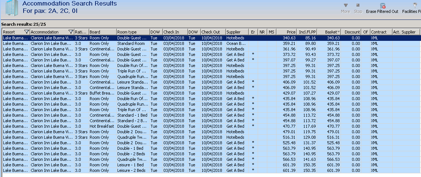Open the Facilities filter funnel icon
Viewport: 421px width, 177px height.
coord(415,6)
